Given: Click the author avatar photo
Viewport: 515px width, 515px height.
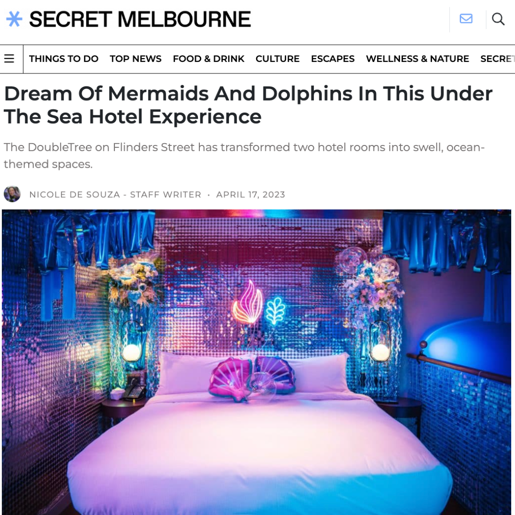Looking at the screenshot, I should point(12,194).
